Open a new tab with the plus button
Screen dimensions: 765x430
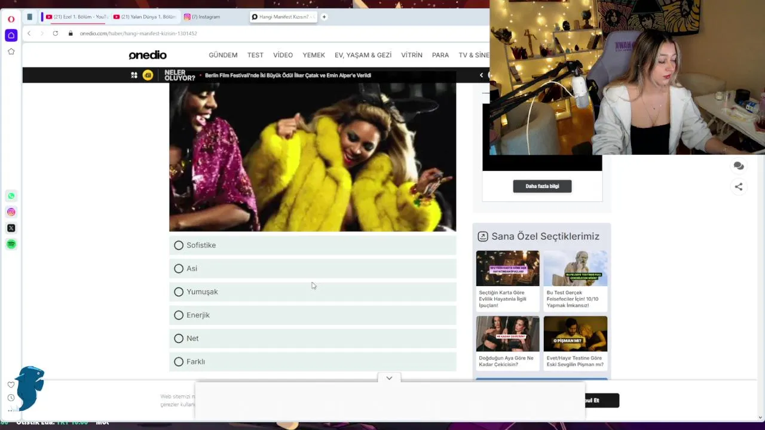tap(324, 17)
